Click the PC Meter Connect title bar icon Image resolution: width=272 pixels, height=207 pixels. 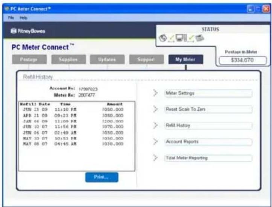7,9
